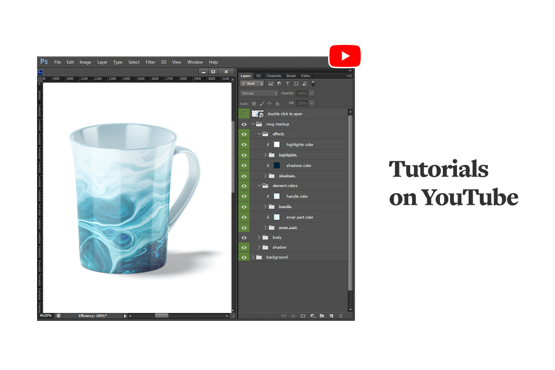Screen dimensions: 555x370
Task: Open the fx layer style icon
Action: tap(294, 316)
